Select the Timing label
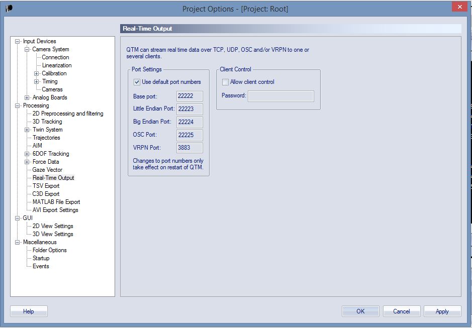This screenshot has width=472, height=328. click(50, 81)
